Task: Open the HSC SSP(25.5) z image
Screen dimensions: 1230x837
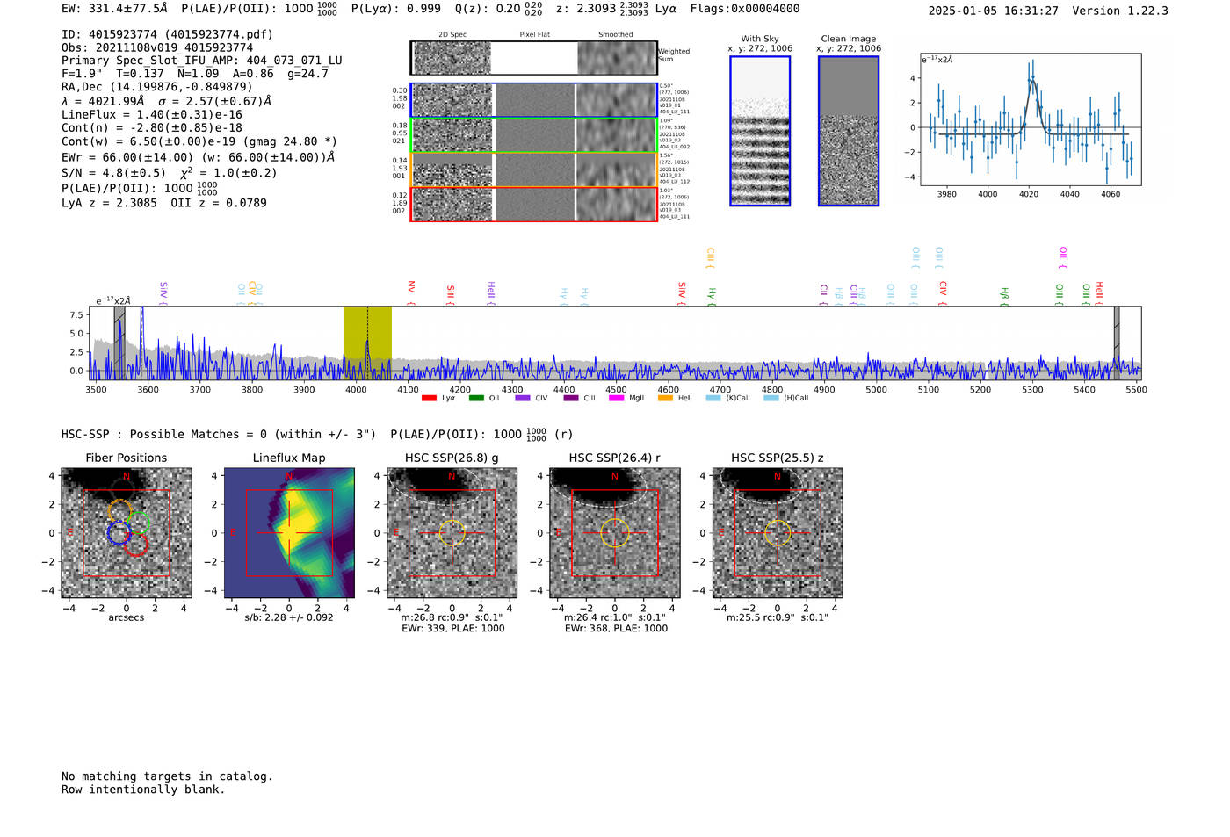Action: click(778, 532)
